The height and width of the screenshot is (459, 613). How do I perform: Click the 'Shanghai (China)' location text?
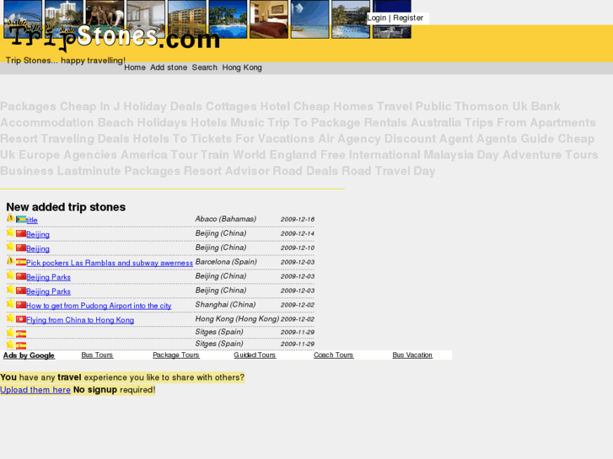pyautogui.click(x=225, y=304)
